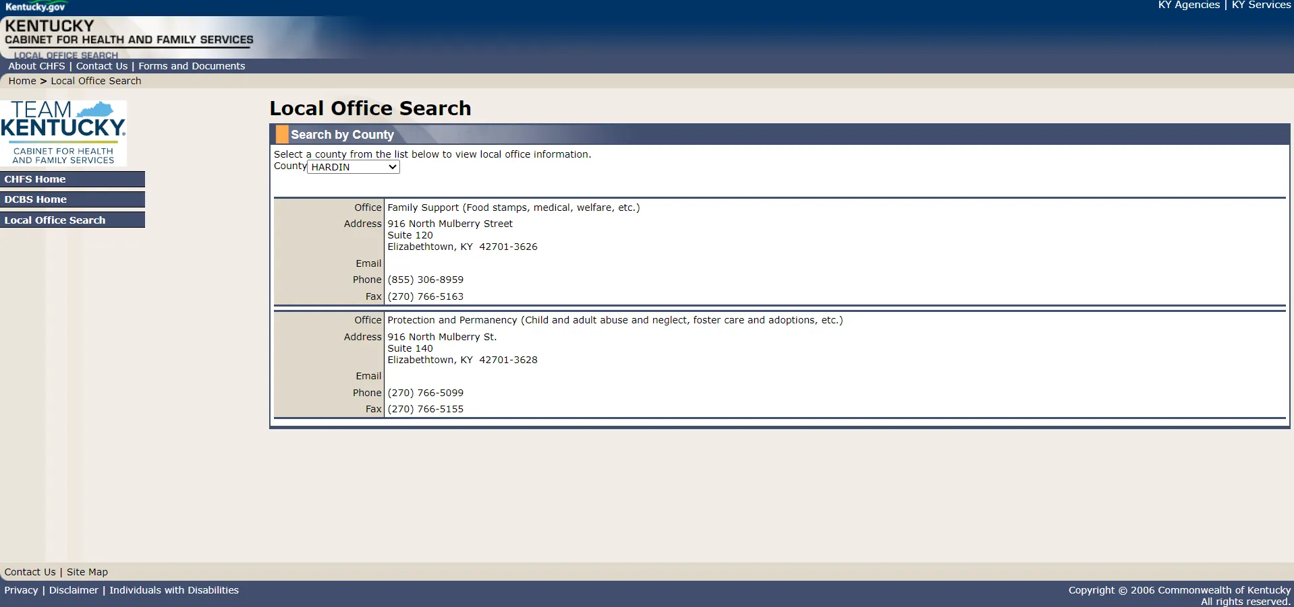
Task: Click address line 916 North Mulberry Street
Action: coord(450,224)
